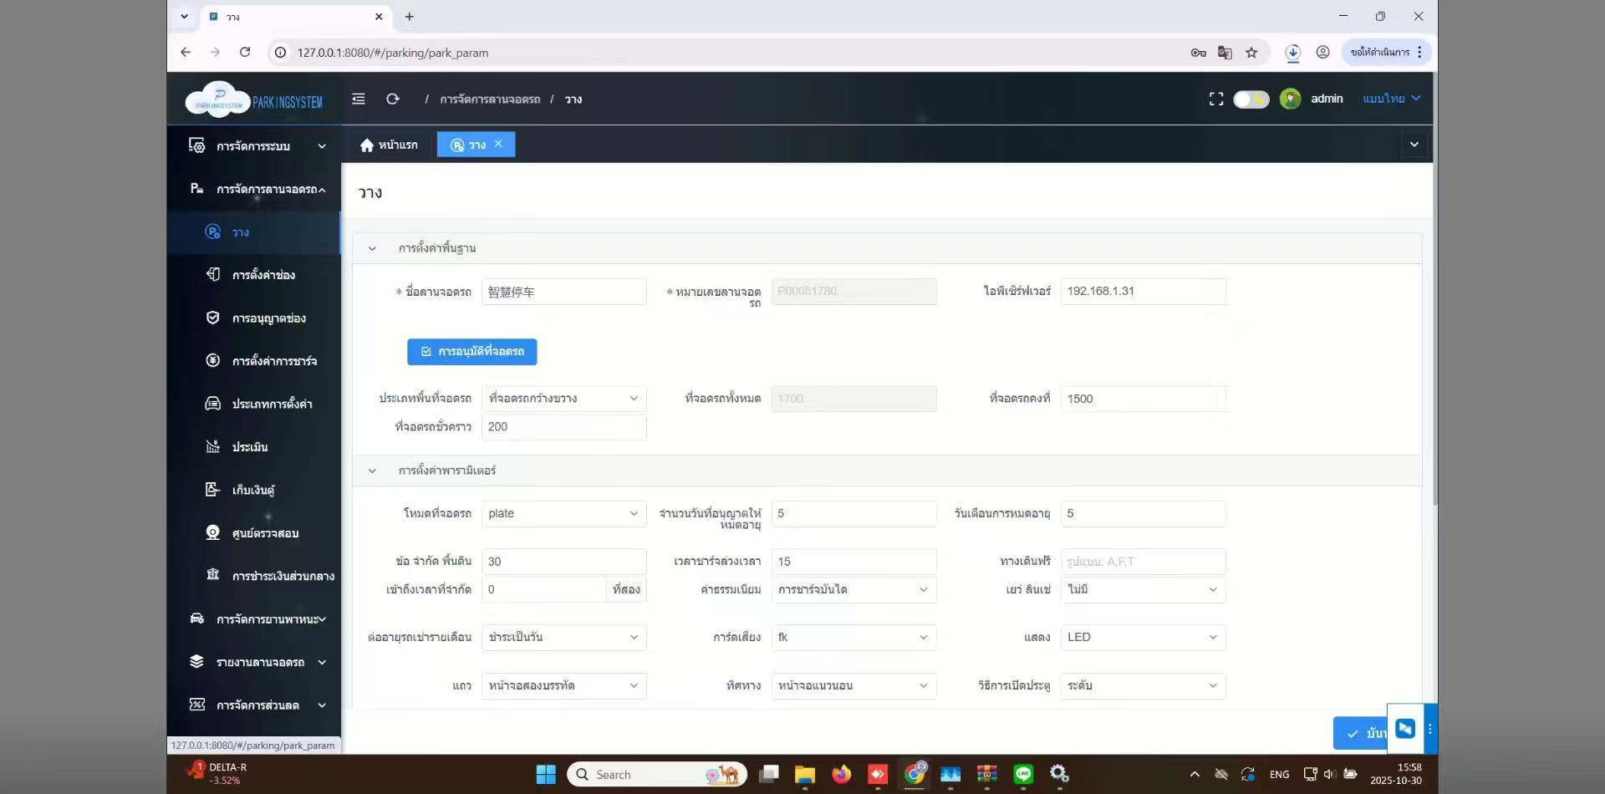
Task: Open the โหมดที่จอดรถ plate dropdown
Action: click(563, 514)
